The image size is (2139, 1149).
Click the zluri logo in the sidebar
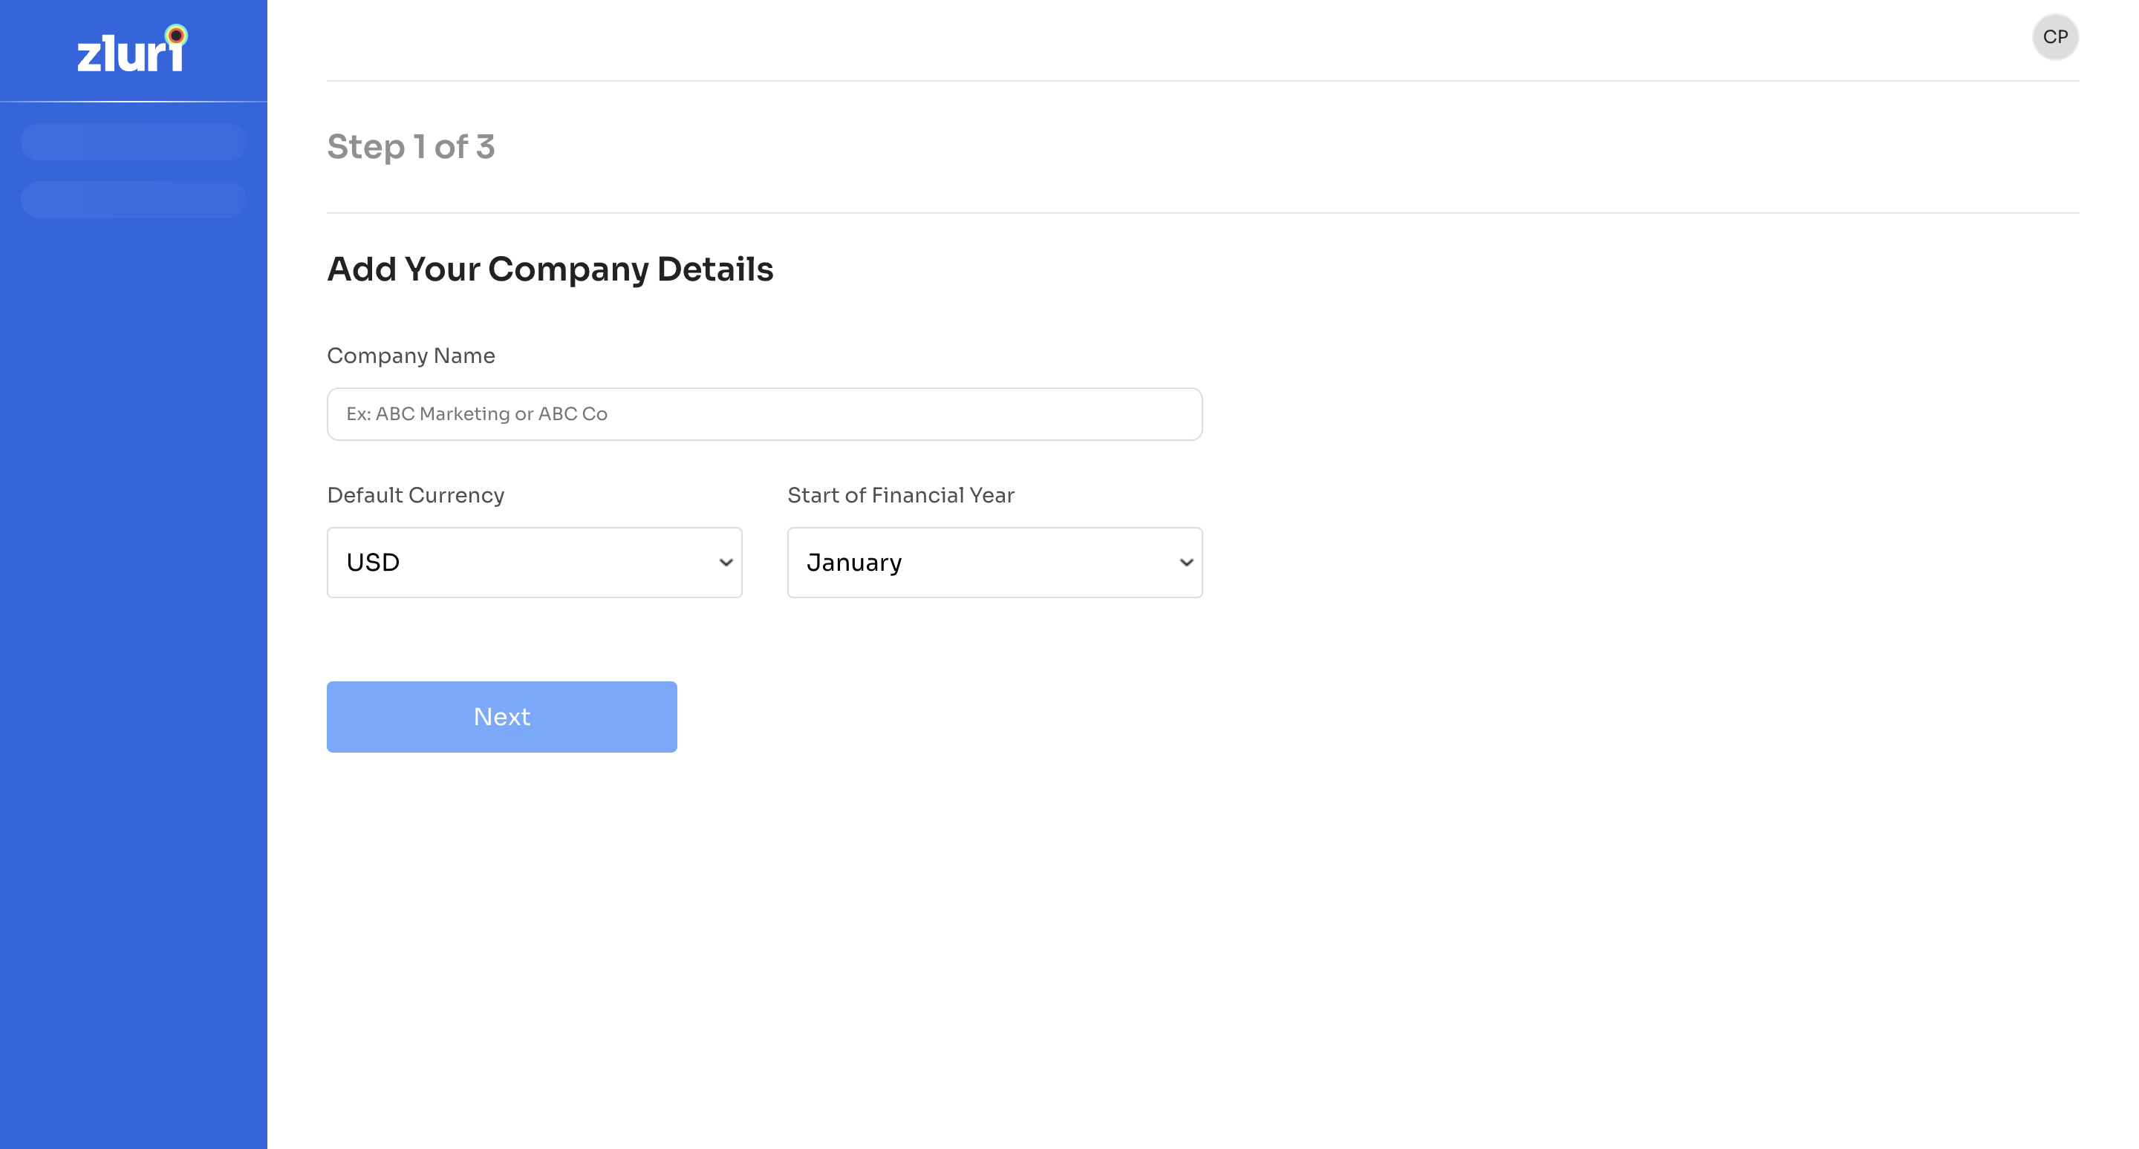coord(133,49)
